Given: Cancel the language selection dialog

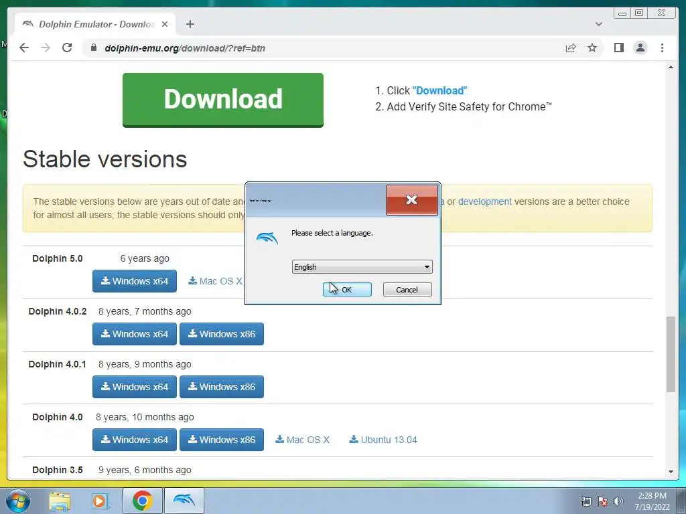Looking at the screenshot, I should (x=407, y=289).
